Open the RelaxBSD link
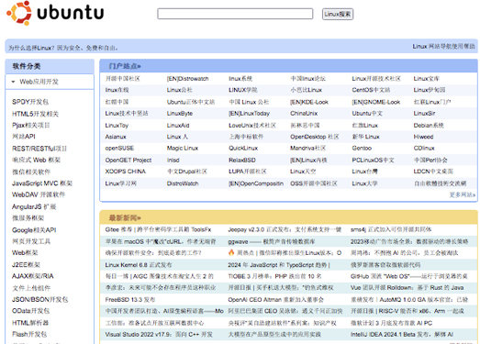 click(x=242, y=160)
